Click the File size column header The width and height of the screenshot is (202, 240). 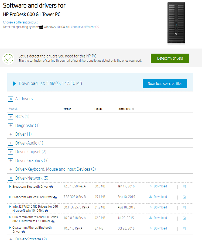[x=98, y=109]
